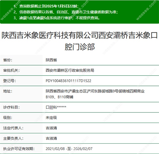Click 吉淑清 in the 主要负责人 row
Viewport: 159px width, 154px height.
click(51, 138)
